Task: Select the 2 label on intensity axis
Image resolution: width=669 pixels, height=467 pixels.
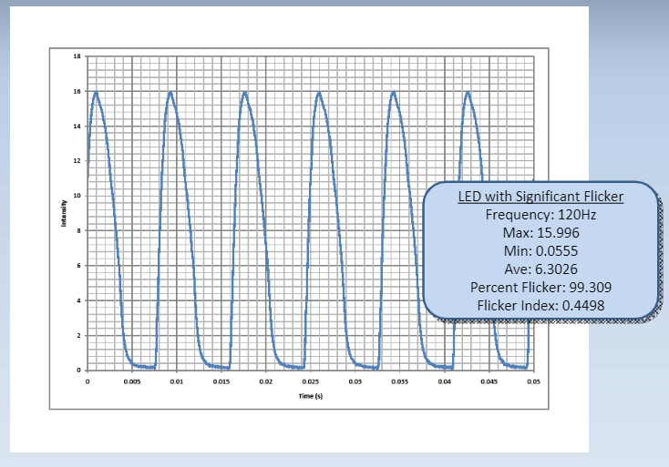Action: 78,335
